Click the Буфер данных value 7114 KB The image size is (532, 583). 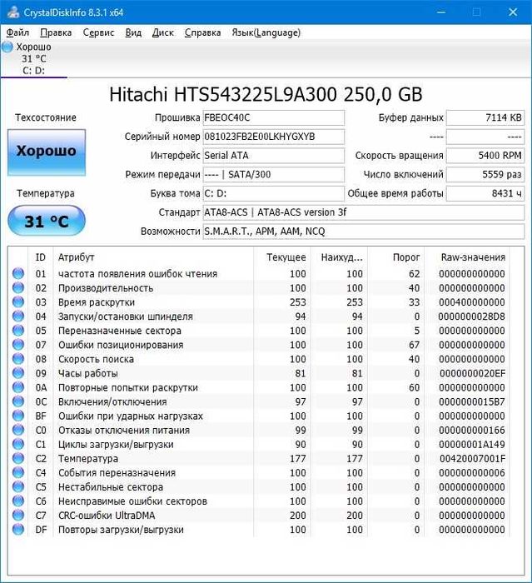[x=485, y=117]
